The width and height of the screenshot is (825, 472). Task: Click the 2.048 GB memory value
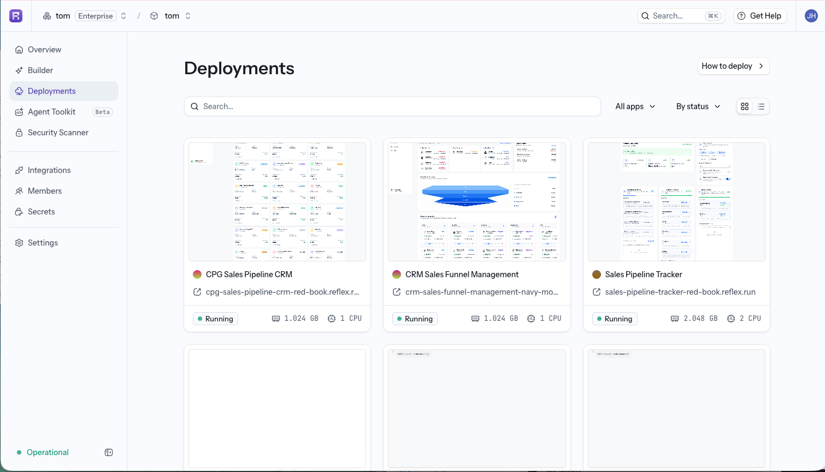point(700,318)
